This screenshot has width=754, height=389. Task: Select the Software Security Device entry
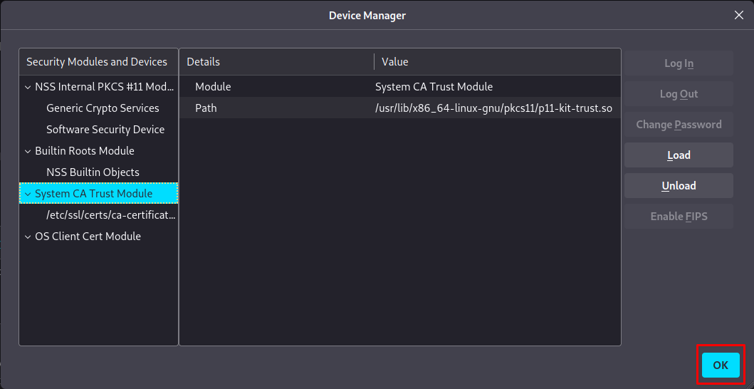(105, 130)
